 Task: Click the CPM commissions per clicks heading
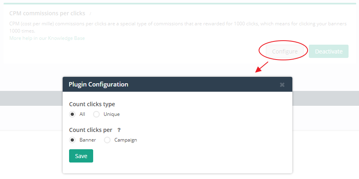[x=47, y=13]
